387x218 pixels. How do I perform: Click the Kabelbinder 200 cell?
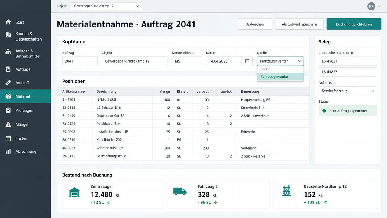109,140
